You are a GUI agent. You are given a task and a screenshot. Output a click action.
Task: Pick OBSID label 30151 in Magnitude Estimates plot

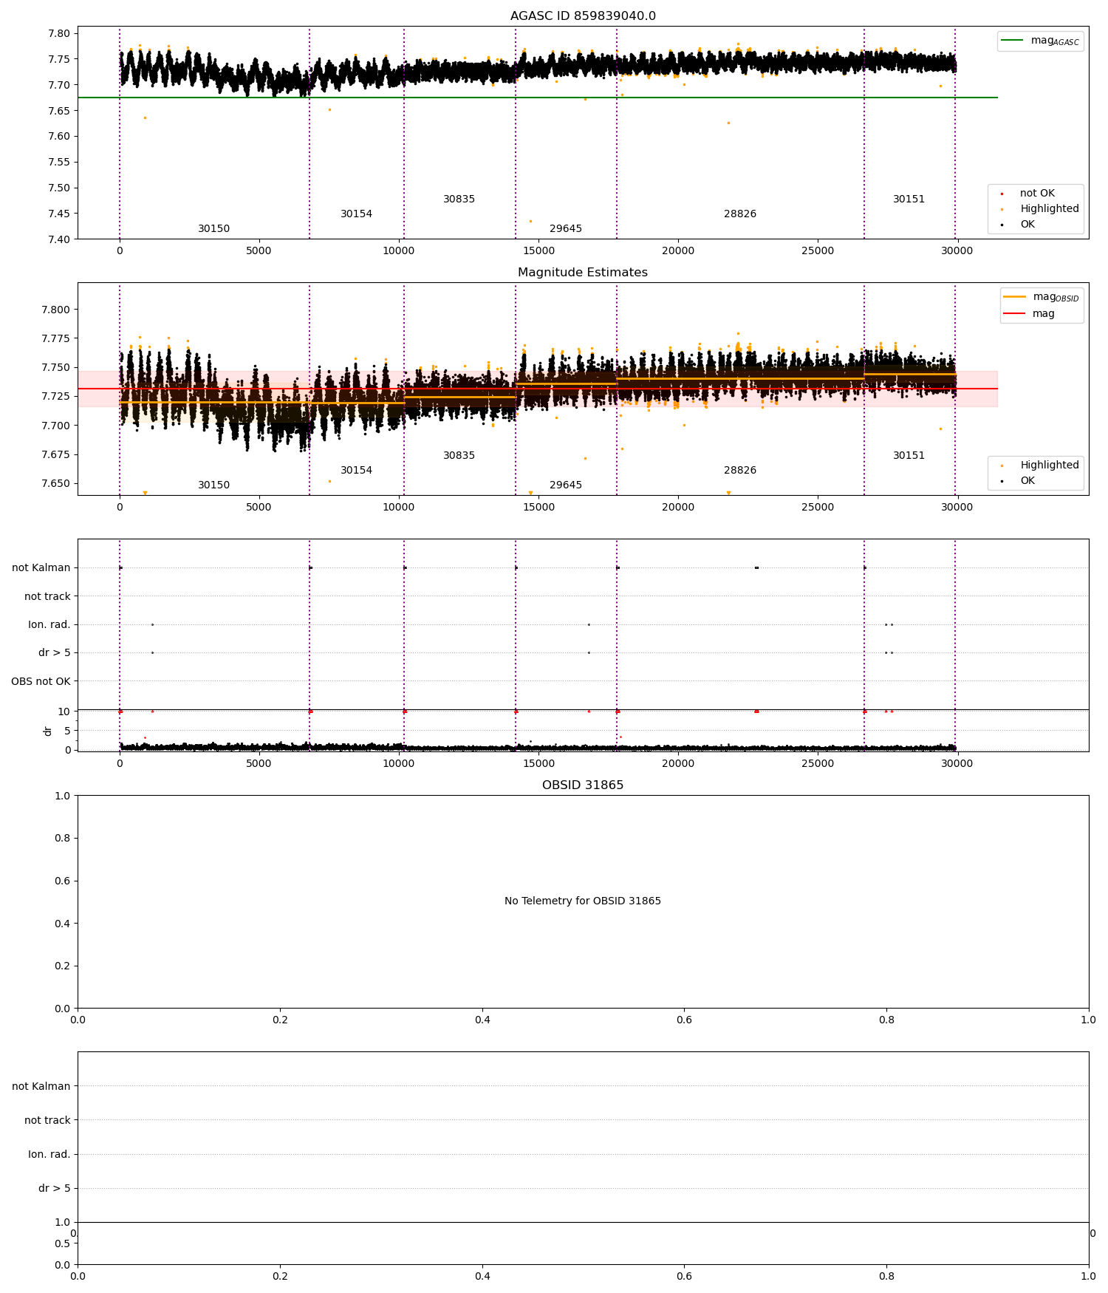(909, 456)
